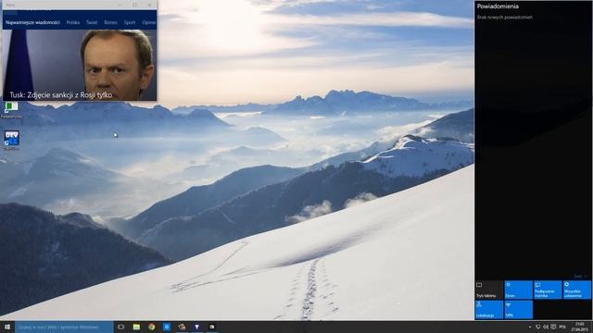Open the dark rightmost pinned taskbar app
Screen dimensions: 593x333
pyautogui.click(x=212, y=327)
